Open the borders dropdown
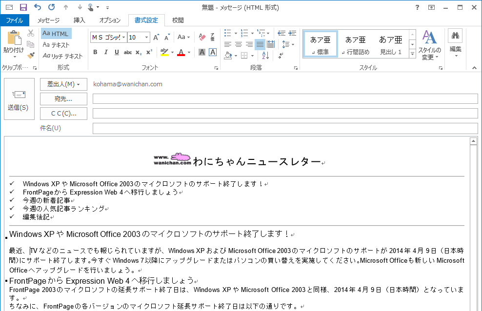482x311 pixels. (252, 56)
